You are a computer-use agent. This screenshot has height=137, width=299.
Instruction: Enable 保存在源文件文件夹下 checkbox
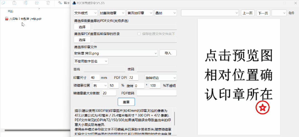click(x=139, y=34)
